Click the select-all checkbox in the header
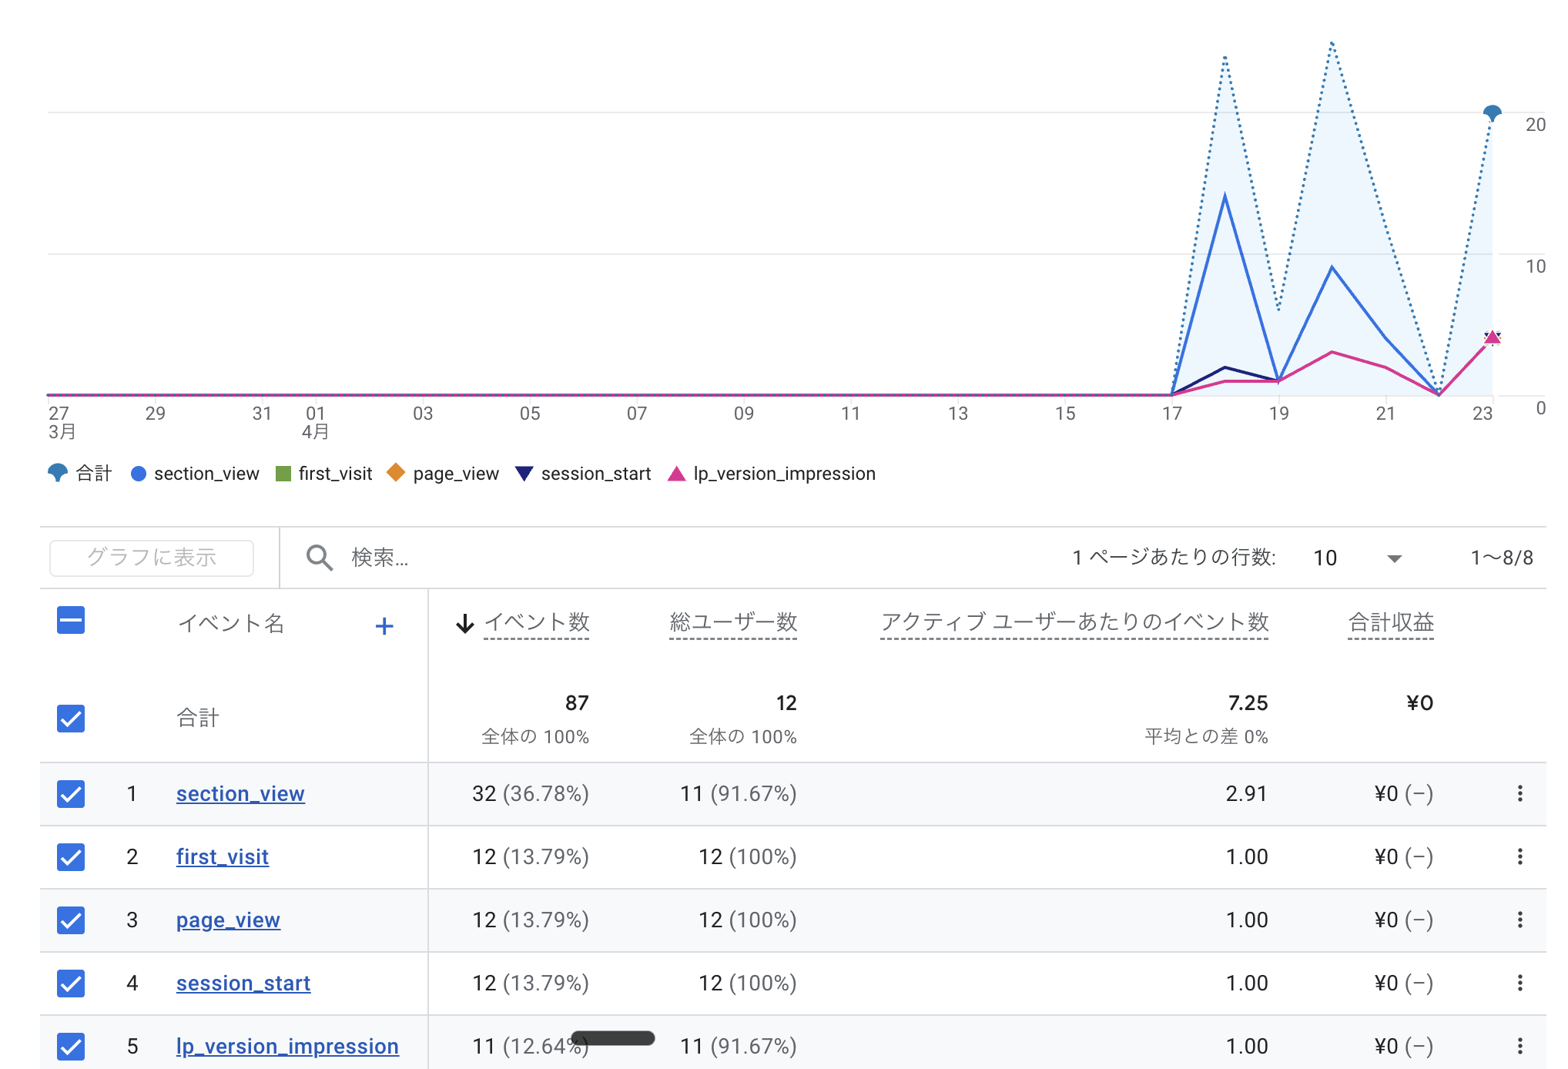The width and height of the screenshot is (1568, 1069). coord(71,620)
